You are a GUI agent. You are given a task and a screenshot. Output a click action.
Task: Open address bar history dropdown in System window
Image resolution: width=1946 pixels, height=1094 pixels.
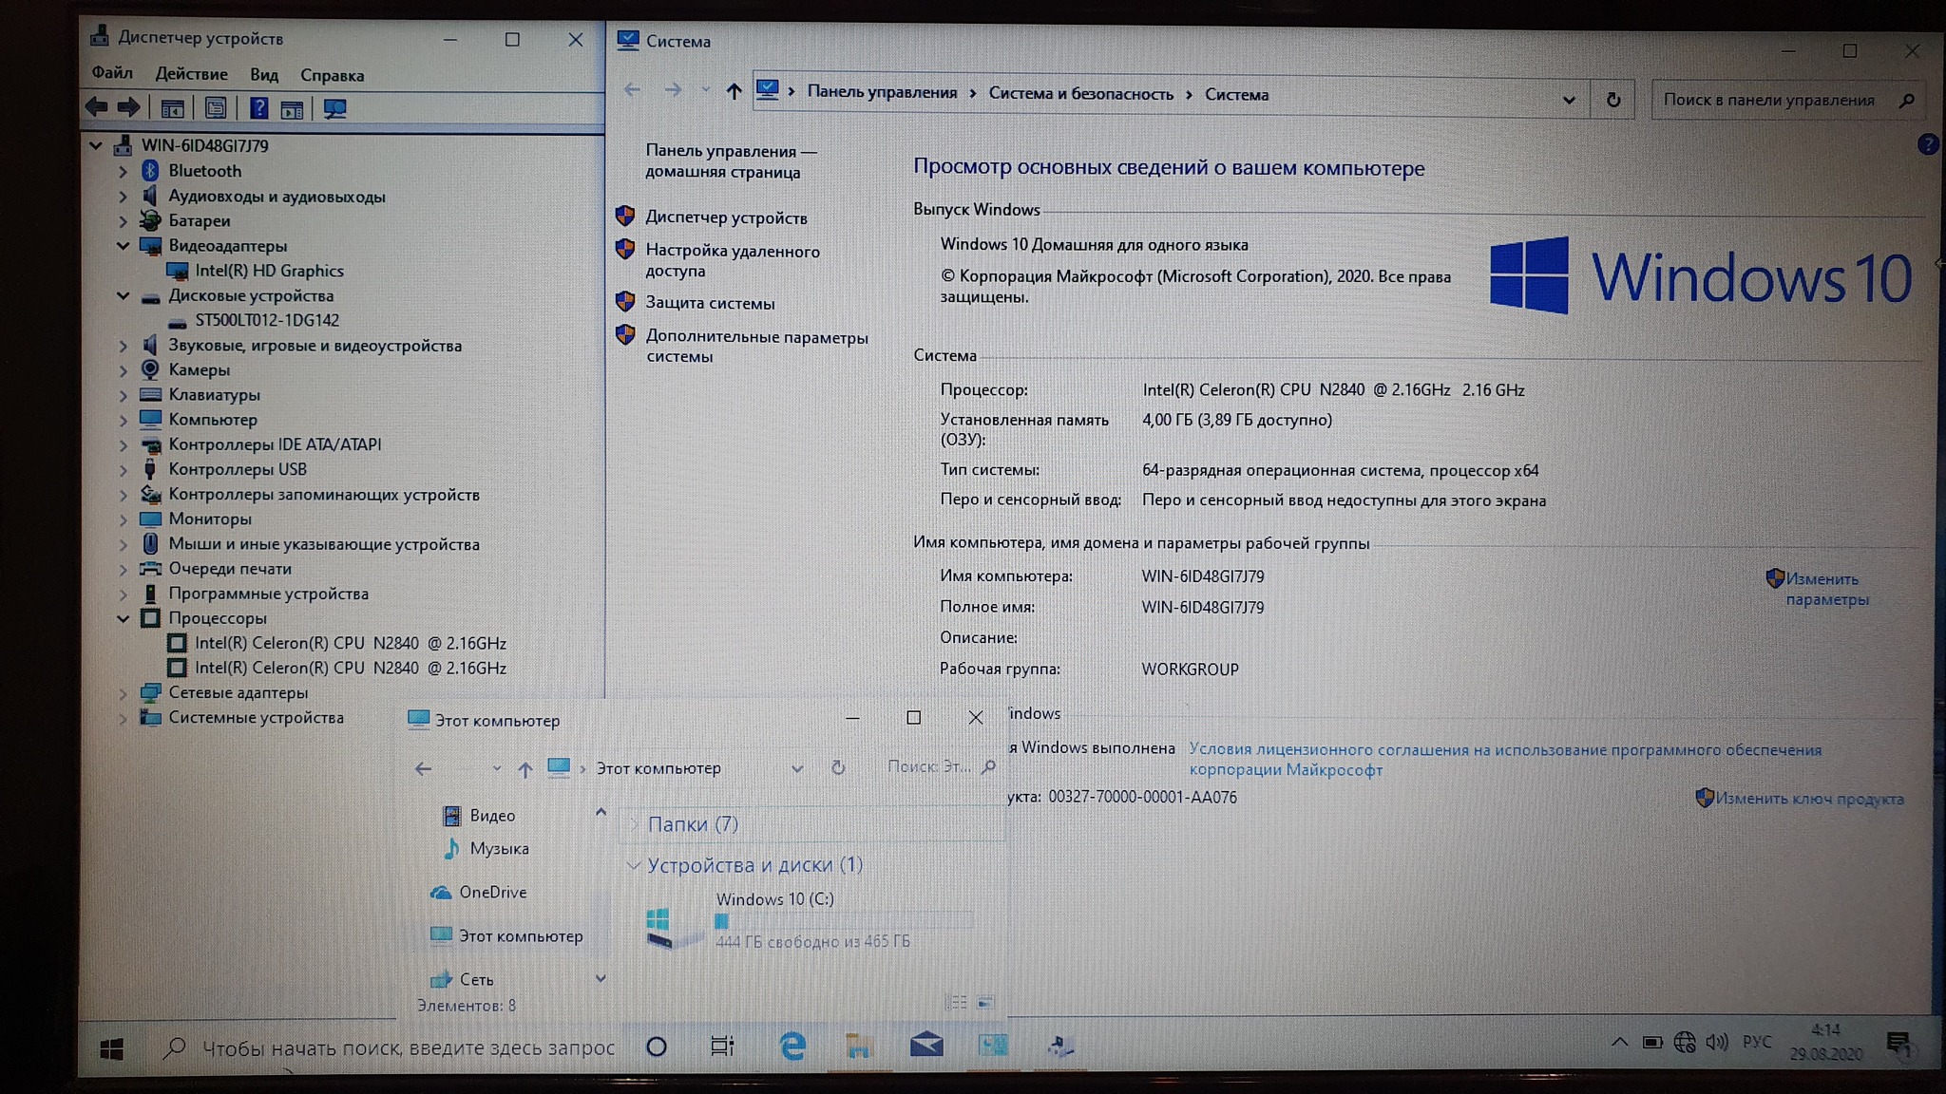(1568, 100)
